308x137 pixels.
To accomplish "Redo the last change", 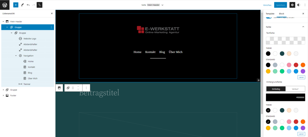I will (34, 5).
